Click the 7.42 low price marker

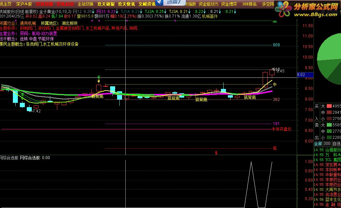[36, 111]
